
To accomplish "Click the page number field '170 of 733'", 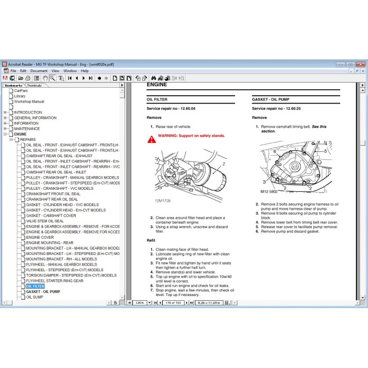I will 173,303.
